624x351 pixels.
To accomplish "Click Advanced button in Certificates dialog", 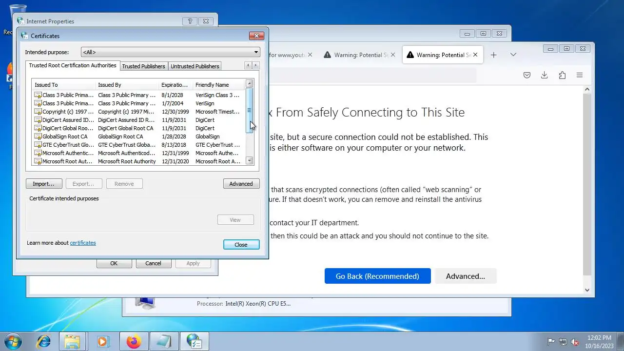I will [241, 184].
